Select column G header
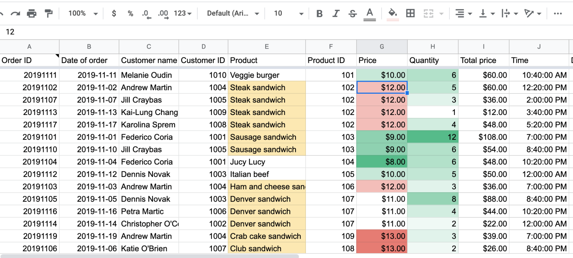573x258 pixels. click(382, 46)
